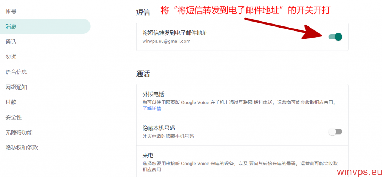
Task: Click the 外拨电话 setting title
Action: click(153, 94)
